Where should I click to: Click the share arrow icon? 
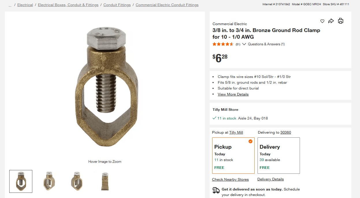(331, 21)
